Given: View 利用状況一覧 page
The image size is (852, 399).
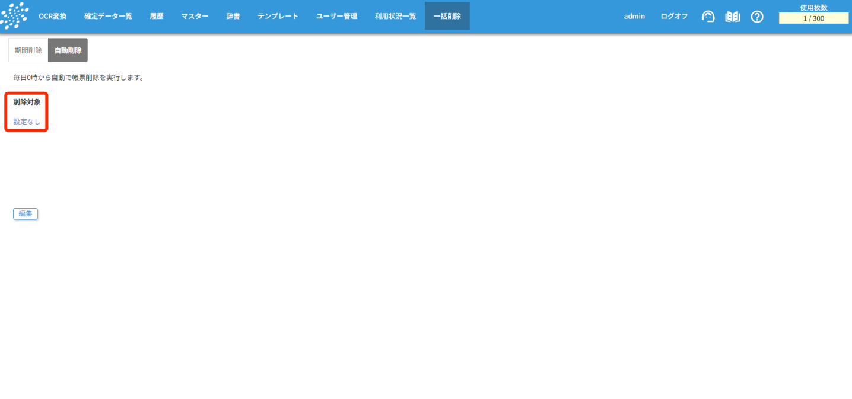Looking at the screenshot, I should [395, 16].
